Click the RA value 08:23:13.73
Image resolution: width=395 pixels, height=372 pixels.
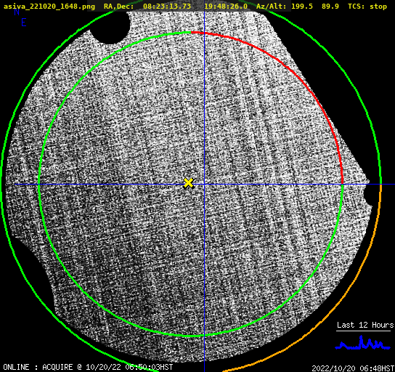(x=167, y=7)
